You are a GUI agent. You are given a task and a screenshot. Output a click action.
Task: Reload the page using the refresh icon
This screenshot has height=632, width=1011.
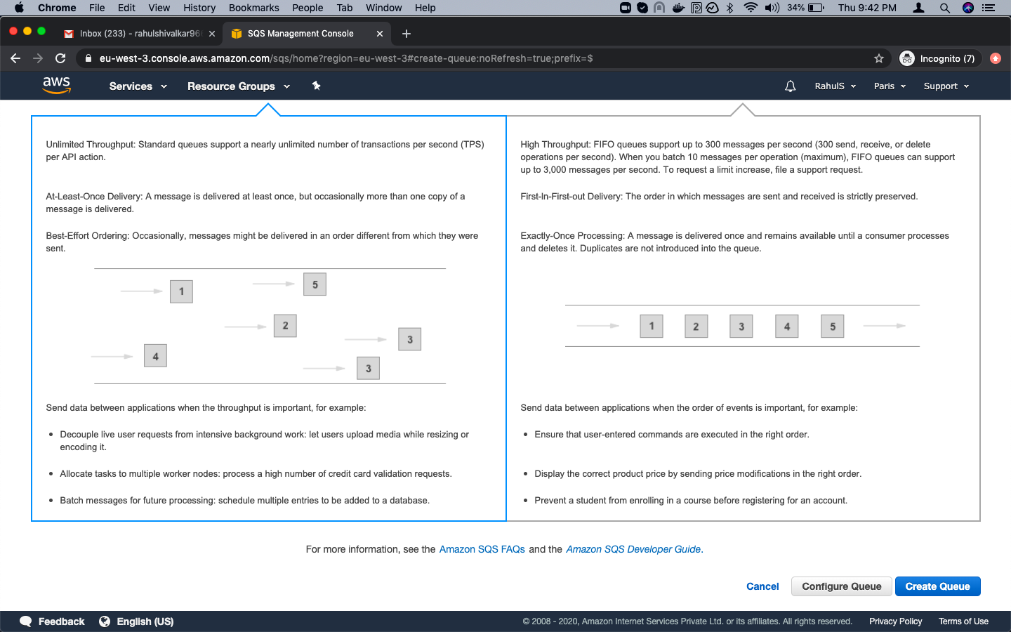pos(60,58)
